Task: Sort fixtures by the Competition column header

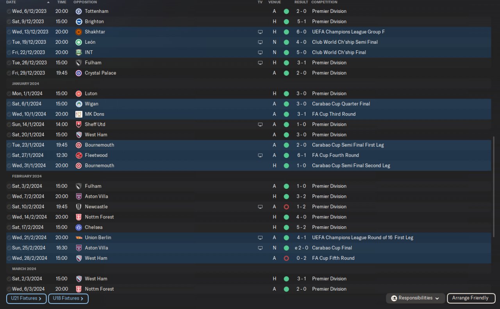Action: [x=324, y=2]
